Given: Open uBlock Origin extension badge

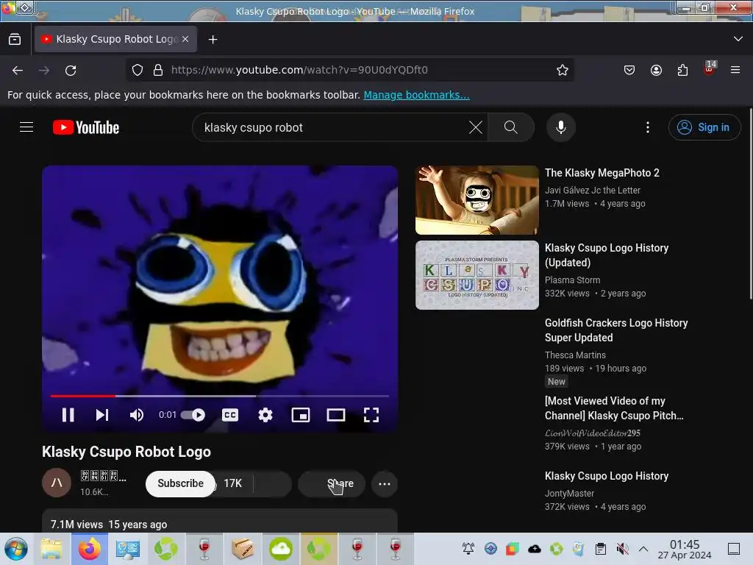Looking at the screenshot, I should (710, 68).
